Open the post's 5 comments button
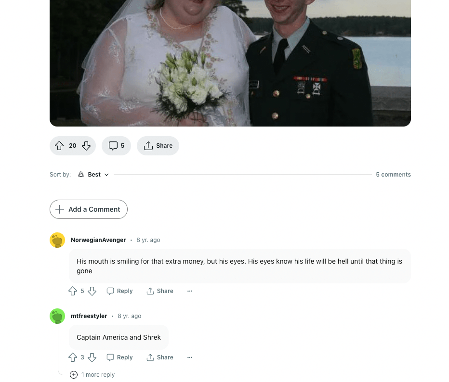The image size is (449, 382). tap(116, 146)
